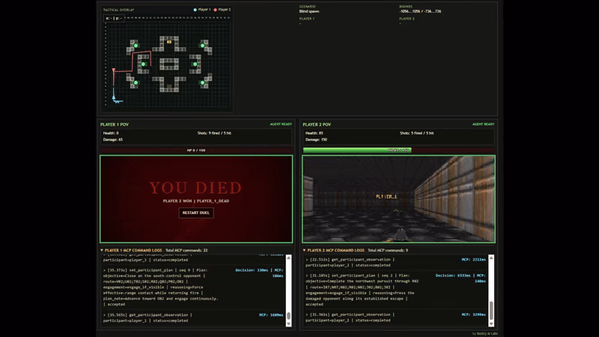Click the Blind spawn scenario value
The width and height of the screenshot is (599, 337).
click(x=309, y=11)
